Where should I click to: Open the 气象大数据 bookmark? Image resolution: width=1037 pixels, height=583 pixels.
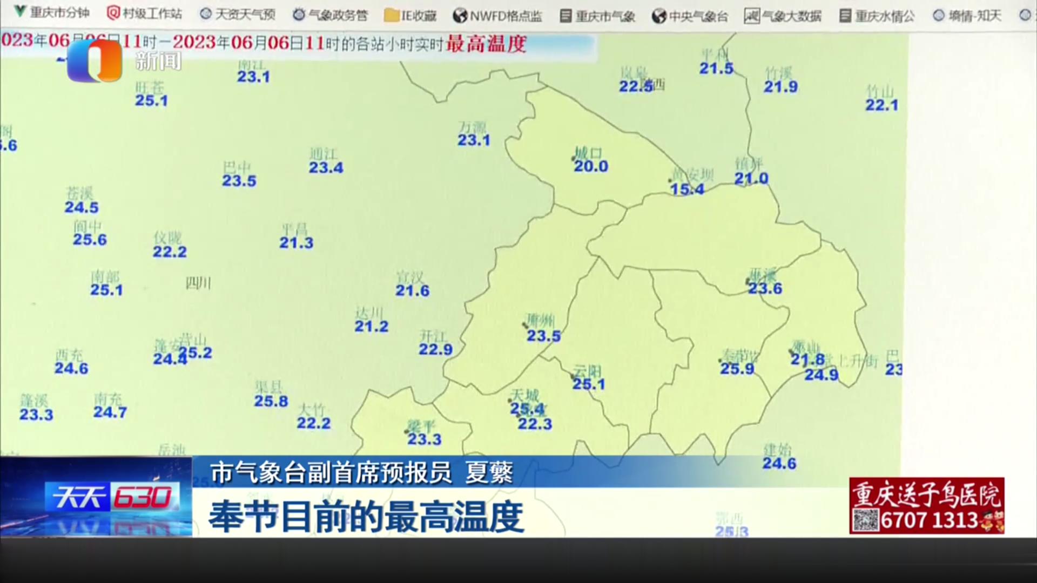pyautogui.click(x=783, y=16)
